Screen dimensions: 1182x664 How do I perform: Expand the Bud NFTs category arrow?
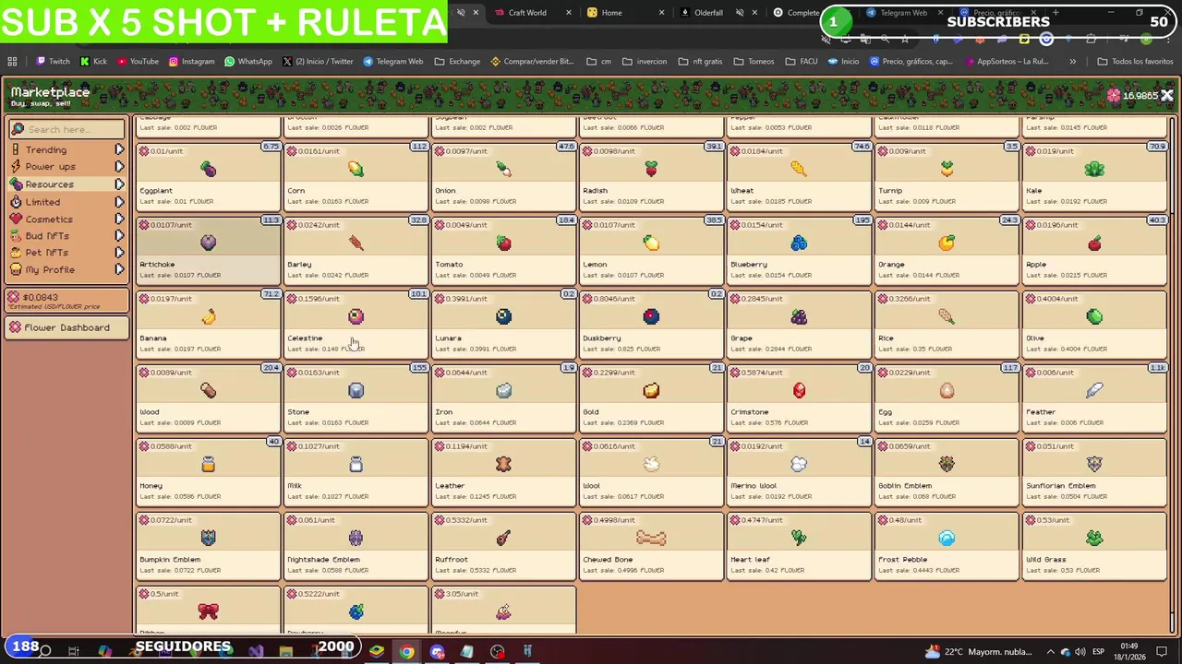[119, 236]
